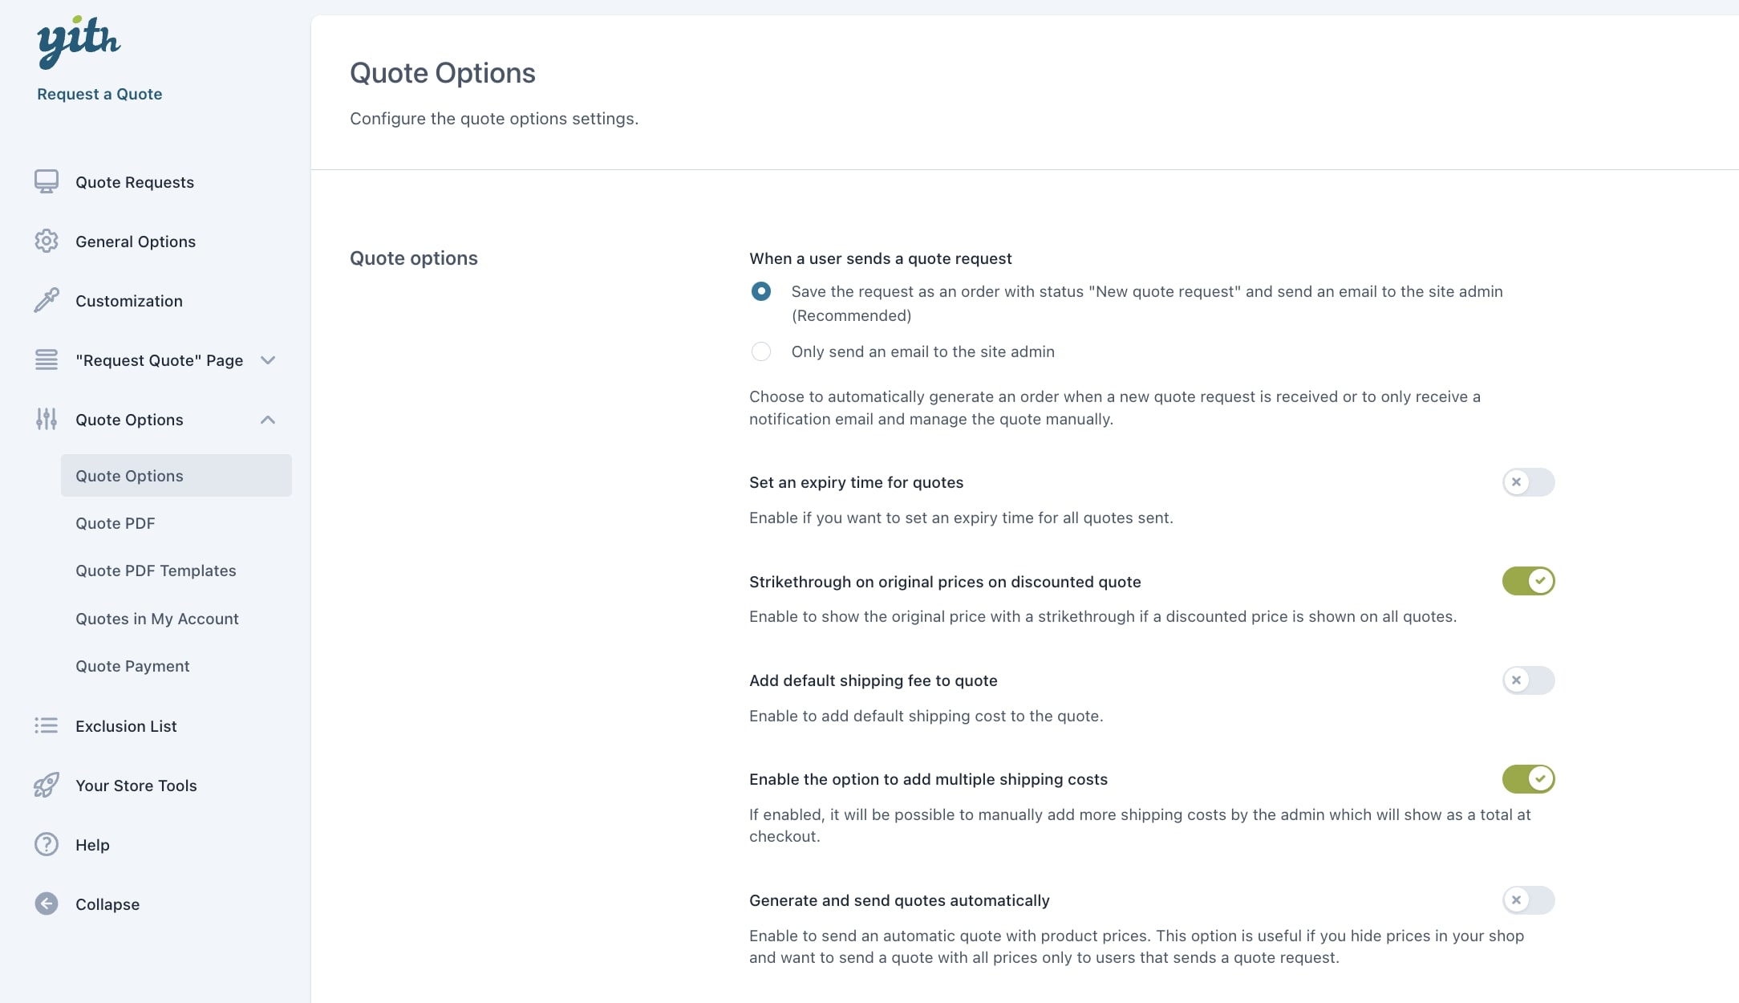Click the Customization eyedropper icon
Image resolution: width=1739 pixels, height=1003 pixels.
47,301
